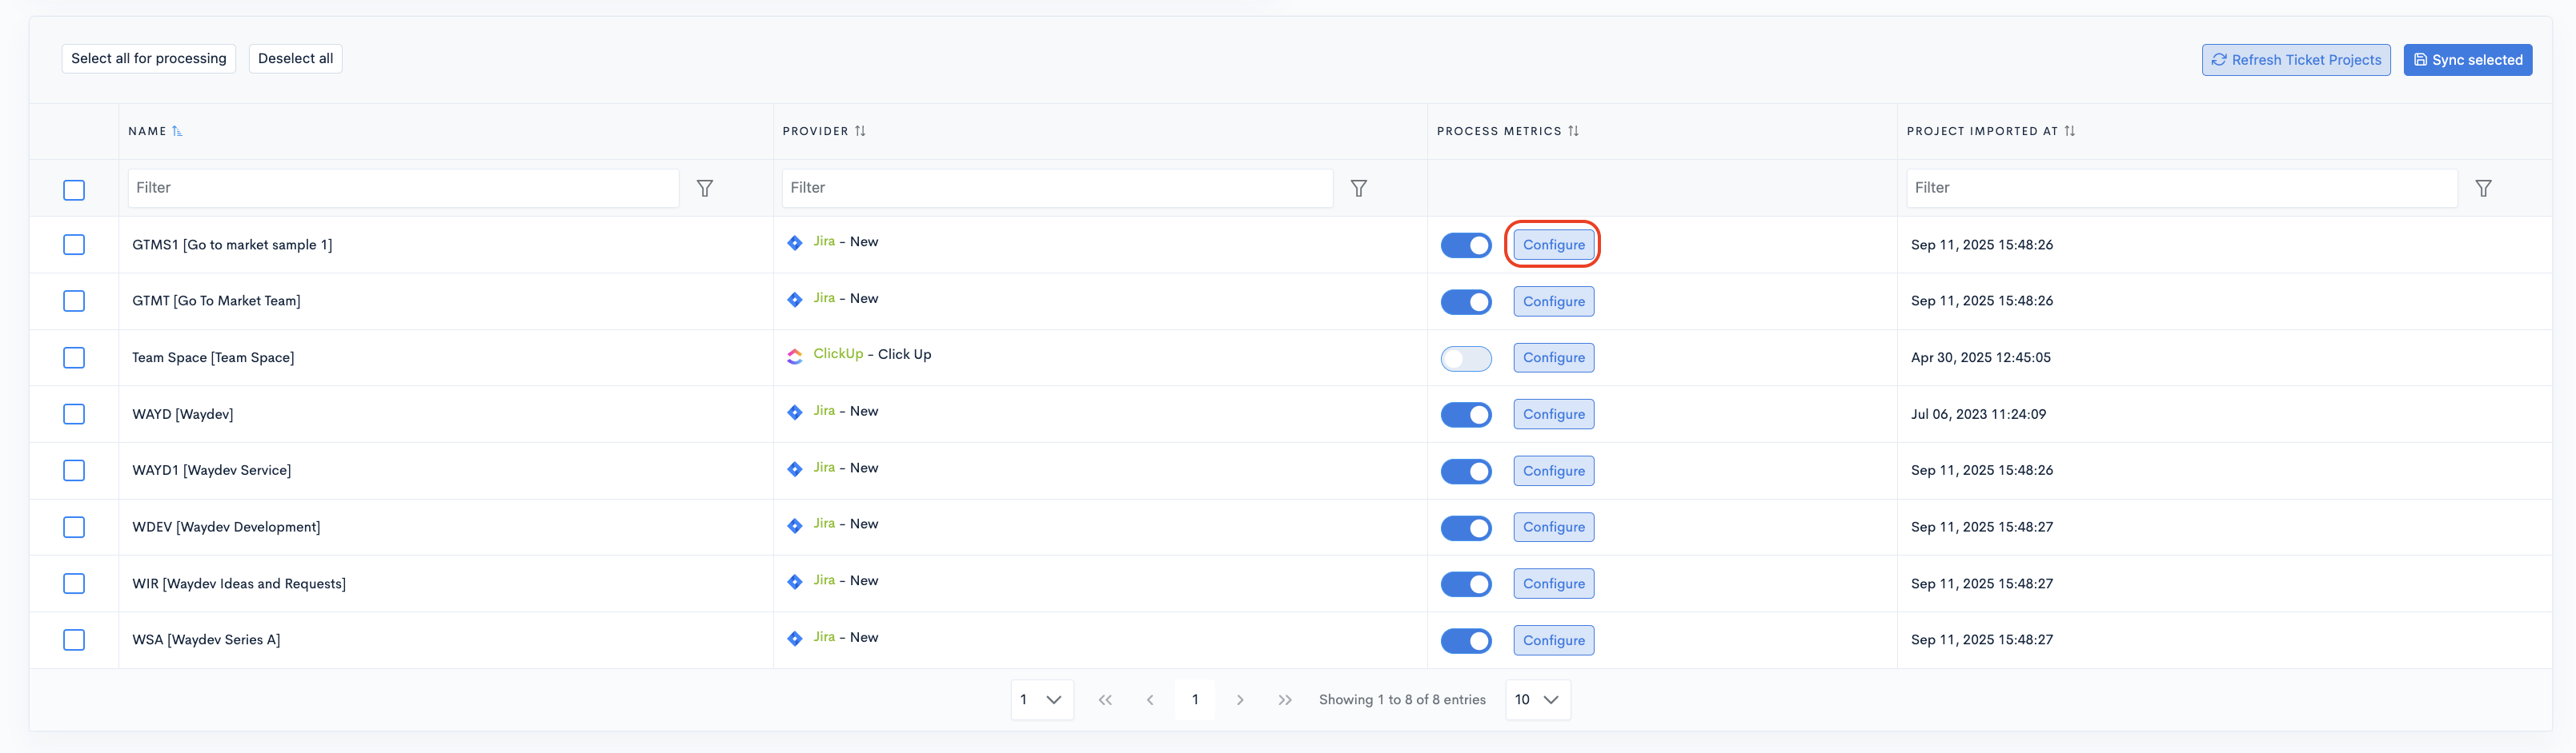Sort by Name column sort icon

177,131
